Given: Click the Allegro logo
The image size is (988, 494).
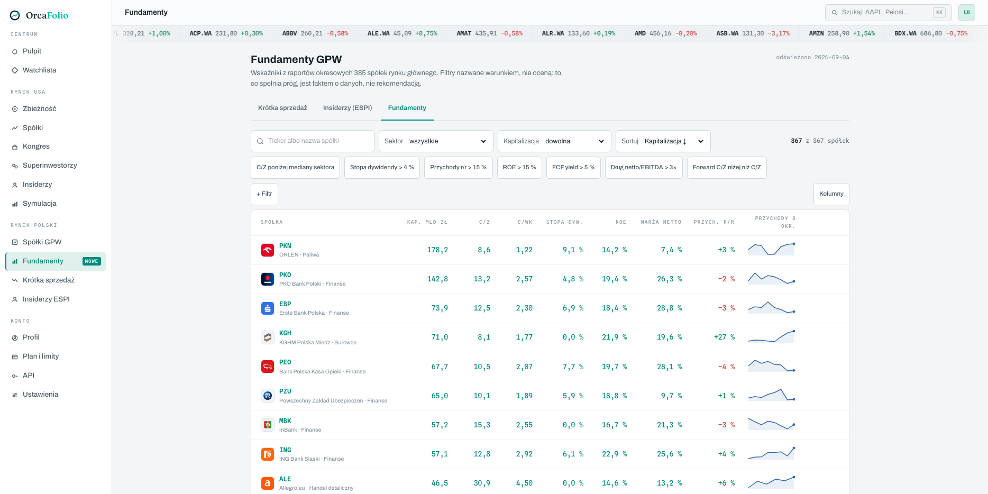Looking at the screenshot, I should click(268, 483).
